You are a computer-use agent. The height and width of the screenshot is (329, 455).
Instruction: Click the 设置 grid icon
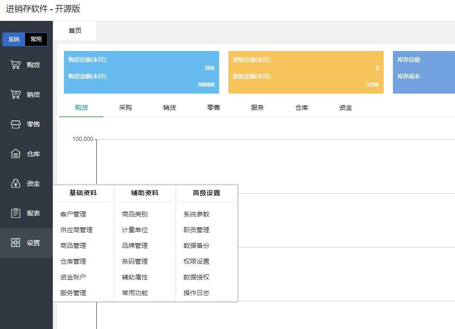click(16, 242)
